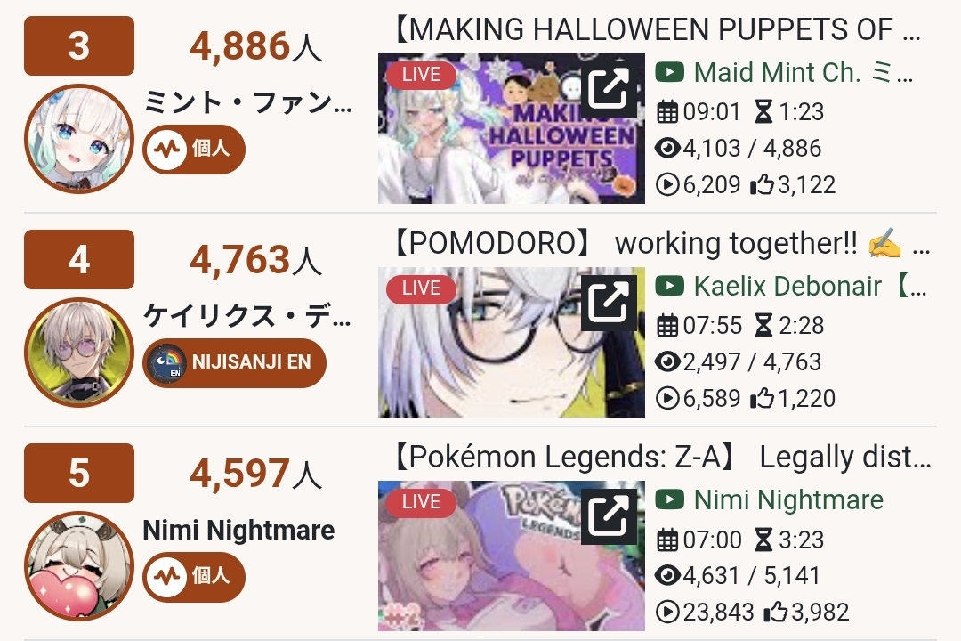Select 個人 tag under ミント・ファン
961x641 pixels.
194,149
